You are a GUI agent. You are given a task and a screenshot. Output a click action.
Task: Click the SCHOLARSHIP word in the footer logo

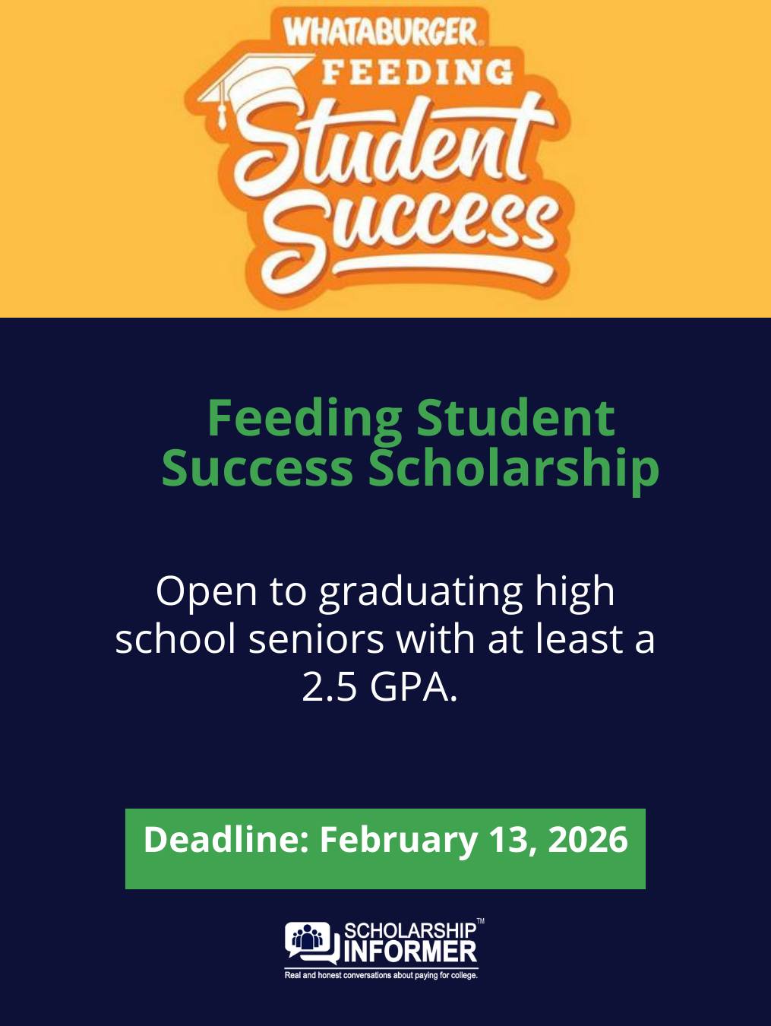click(x=410, y=932)
